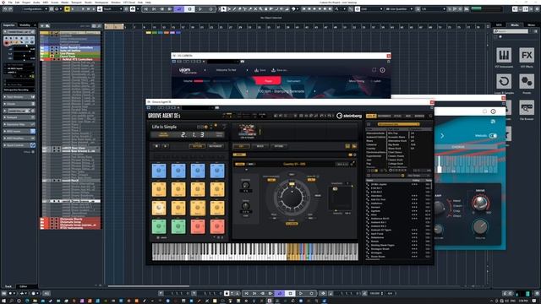Viewport: 541px width, 304px height.
Task: Click the Steinberg logo in Groove Agent
Action: tap(349, 116)
